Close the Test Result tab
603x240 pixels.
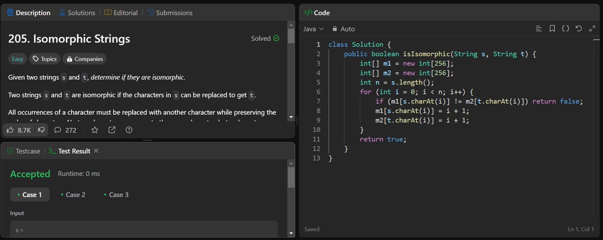tap(96, 151)
